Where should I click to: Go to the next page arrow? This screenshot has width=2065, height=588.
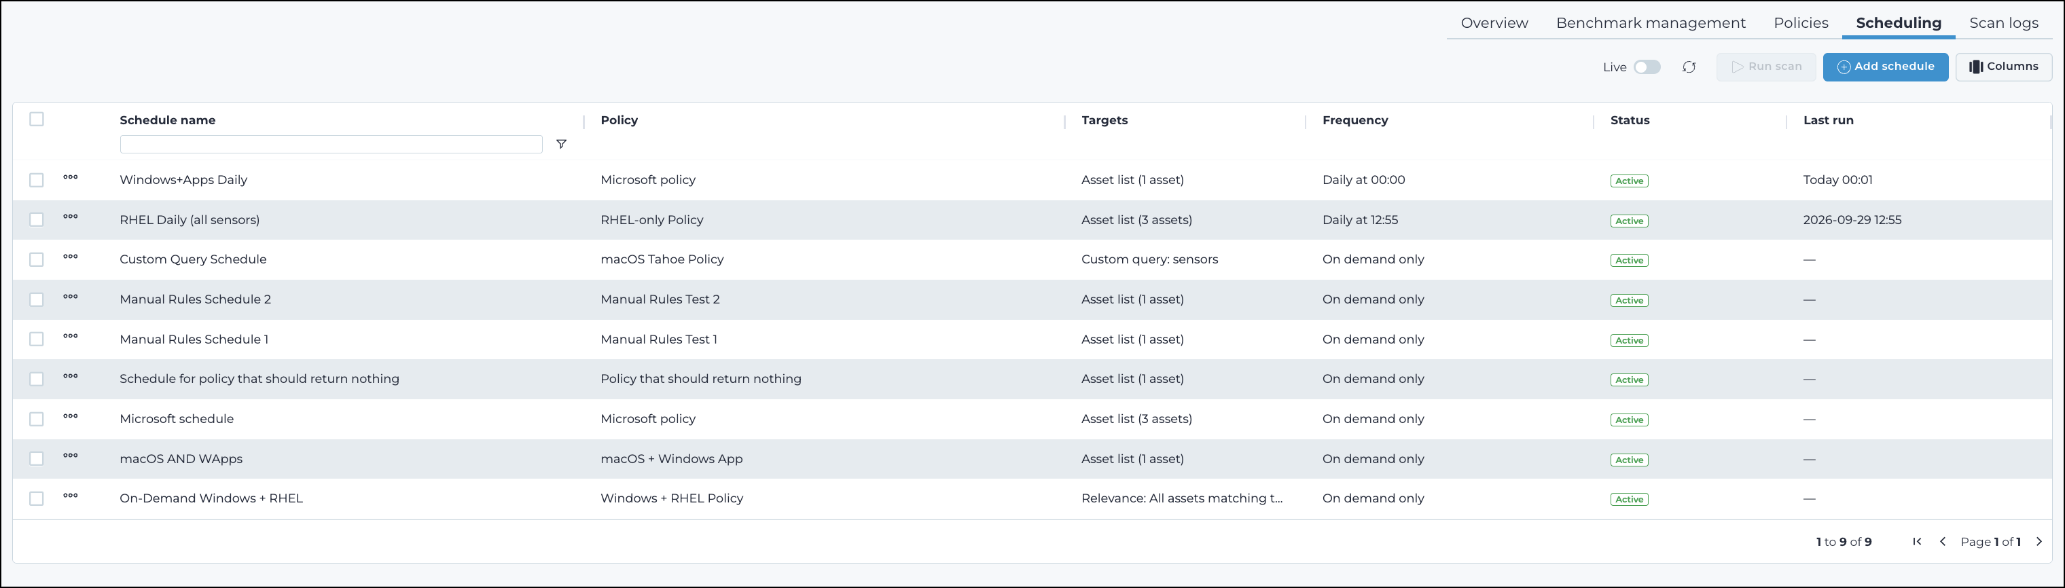pos(2039,542)
